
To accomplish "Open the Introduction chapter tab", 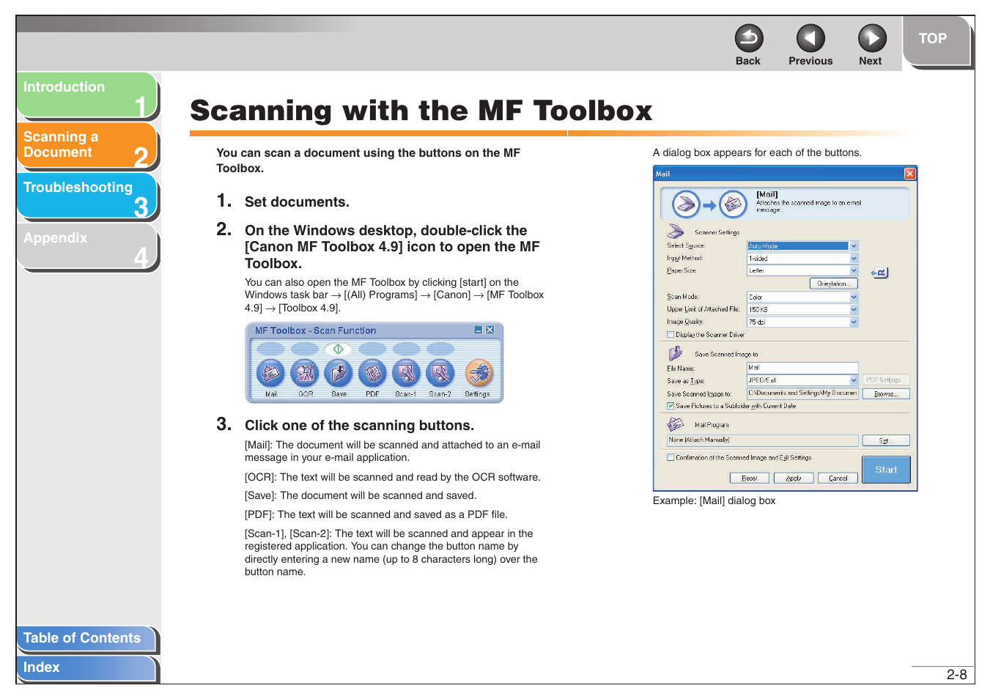I will pos(86,95).
